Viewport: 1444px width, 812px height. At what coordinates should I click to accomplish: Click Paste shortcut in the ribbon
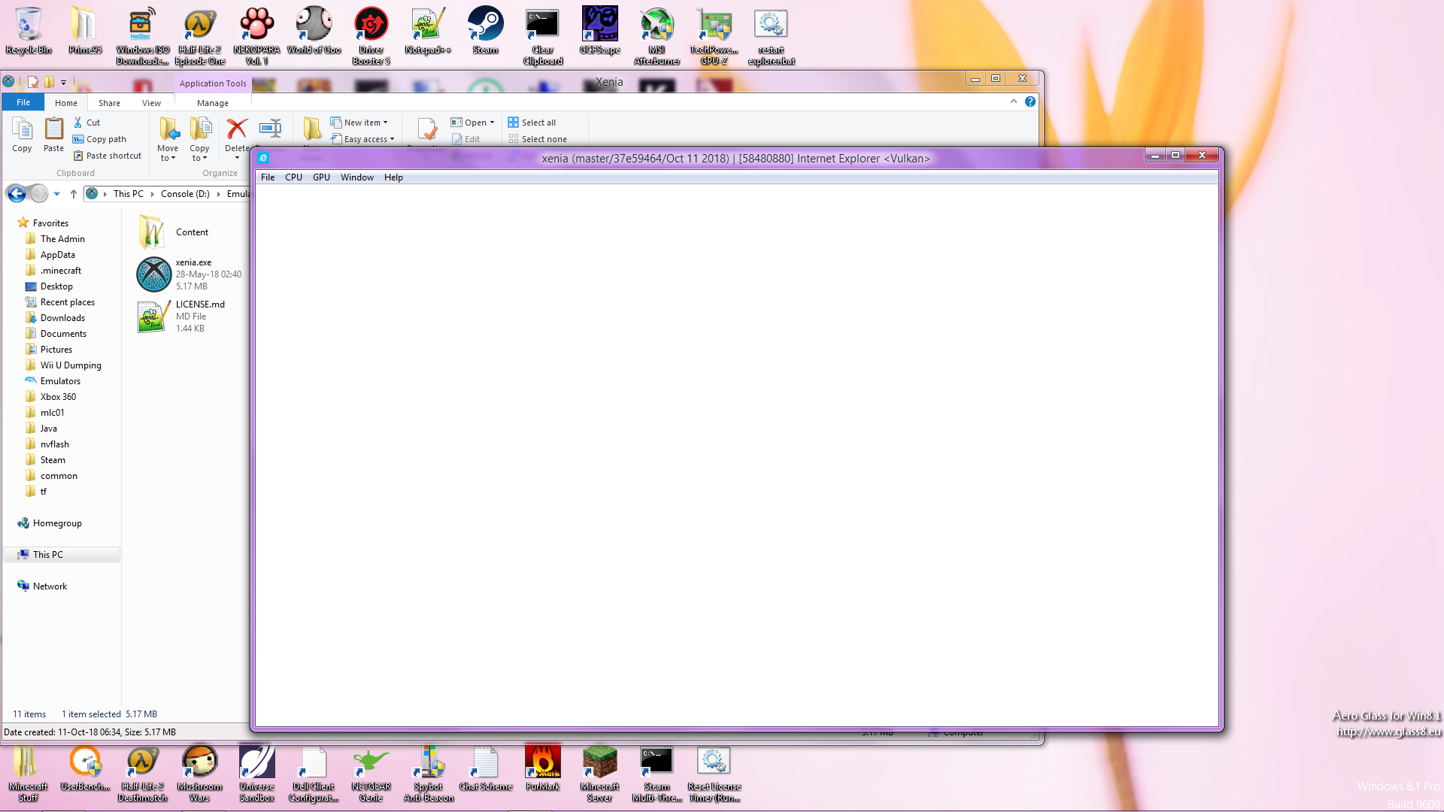pyautogui.click(x=107, y=156)
